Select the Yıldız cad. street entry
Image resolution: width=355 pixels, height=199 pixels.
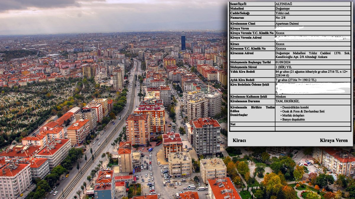click(x=283, y=14)
